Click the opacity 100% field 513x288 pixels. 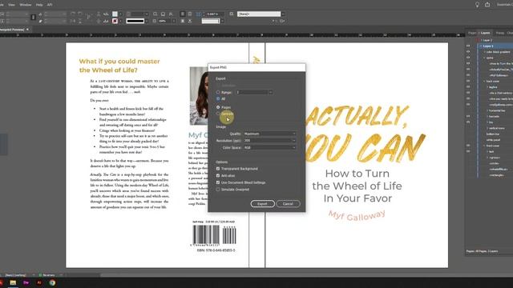click(165, 21)
